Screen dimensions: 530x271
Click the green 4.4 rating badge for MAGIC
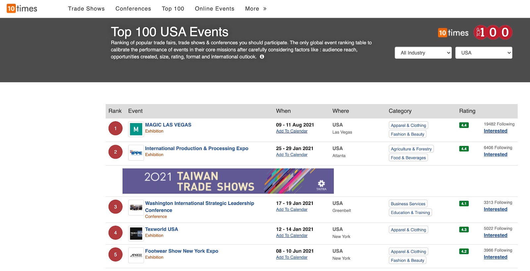(x=464, y=125)
